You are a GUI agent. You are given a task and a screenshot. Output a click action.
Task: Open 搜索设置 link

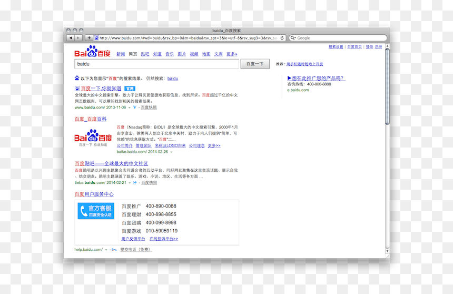(336, 47)
